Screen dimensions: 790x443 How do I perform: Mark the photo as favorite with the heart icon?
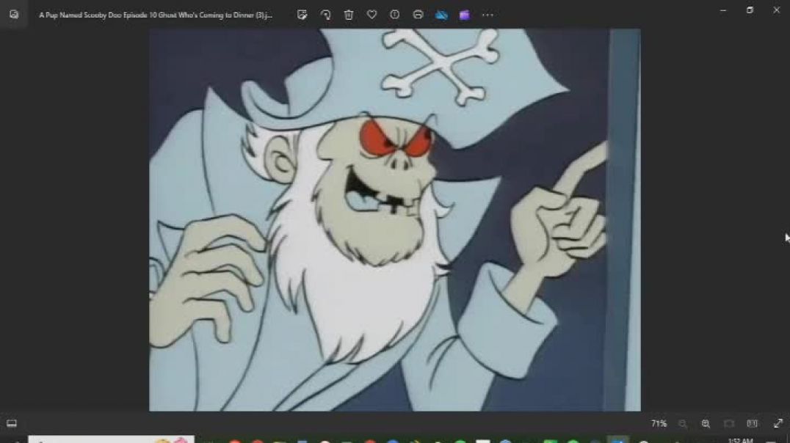coord(372,15)
